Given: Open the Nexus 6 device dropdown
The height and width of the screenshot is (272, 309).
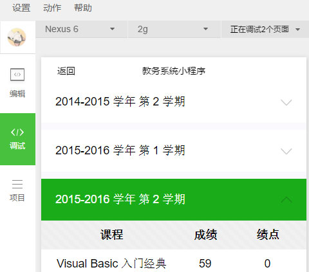Looking at the screenshot, I should click(81, 29).
